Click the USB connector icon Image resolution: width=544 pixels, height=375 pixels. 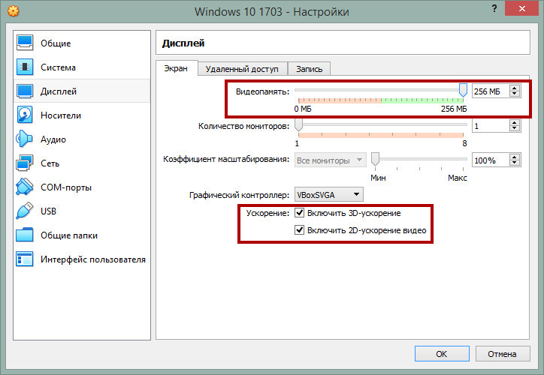click(25, 211)
